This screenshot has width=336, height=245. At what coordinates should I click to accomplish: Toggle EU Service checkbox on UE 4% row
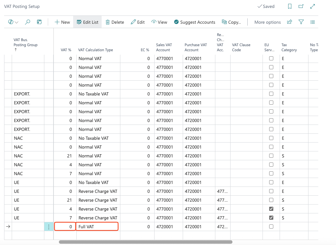(x=271, y=209)
